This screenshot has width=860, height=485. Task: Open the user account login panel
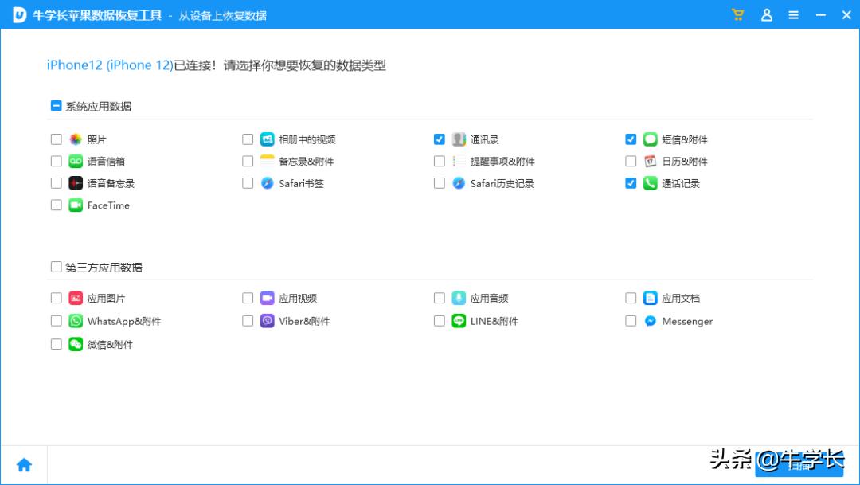pyautogui.click(x=766, y=14)
